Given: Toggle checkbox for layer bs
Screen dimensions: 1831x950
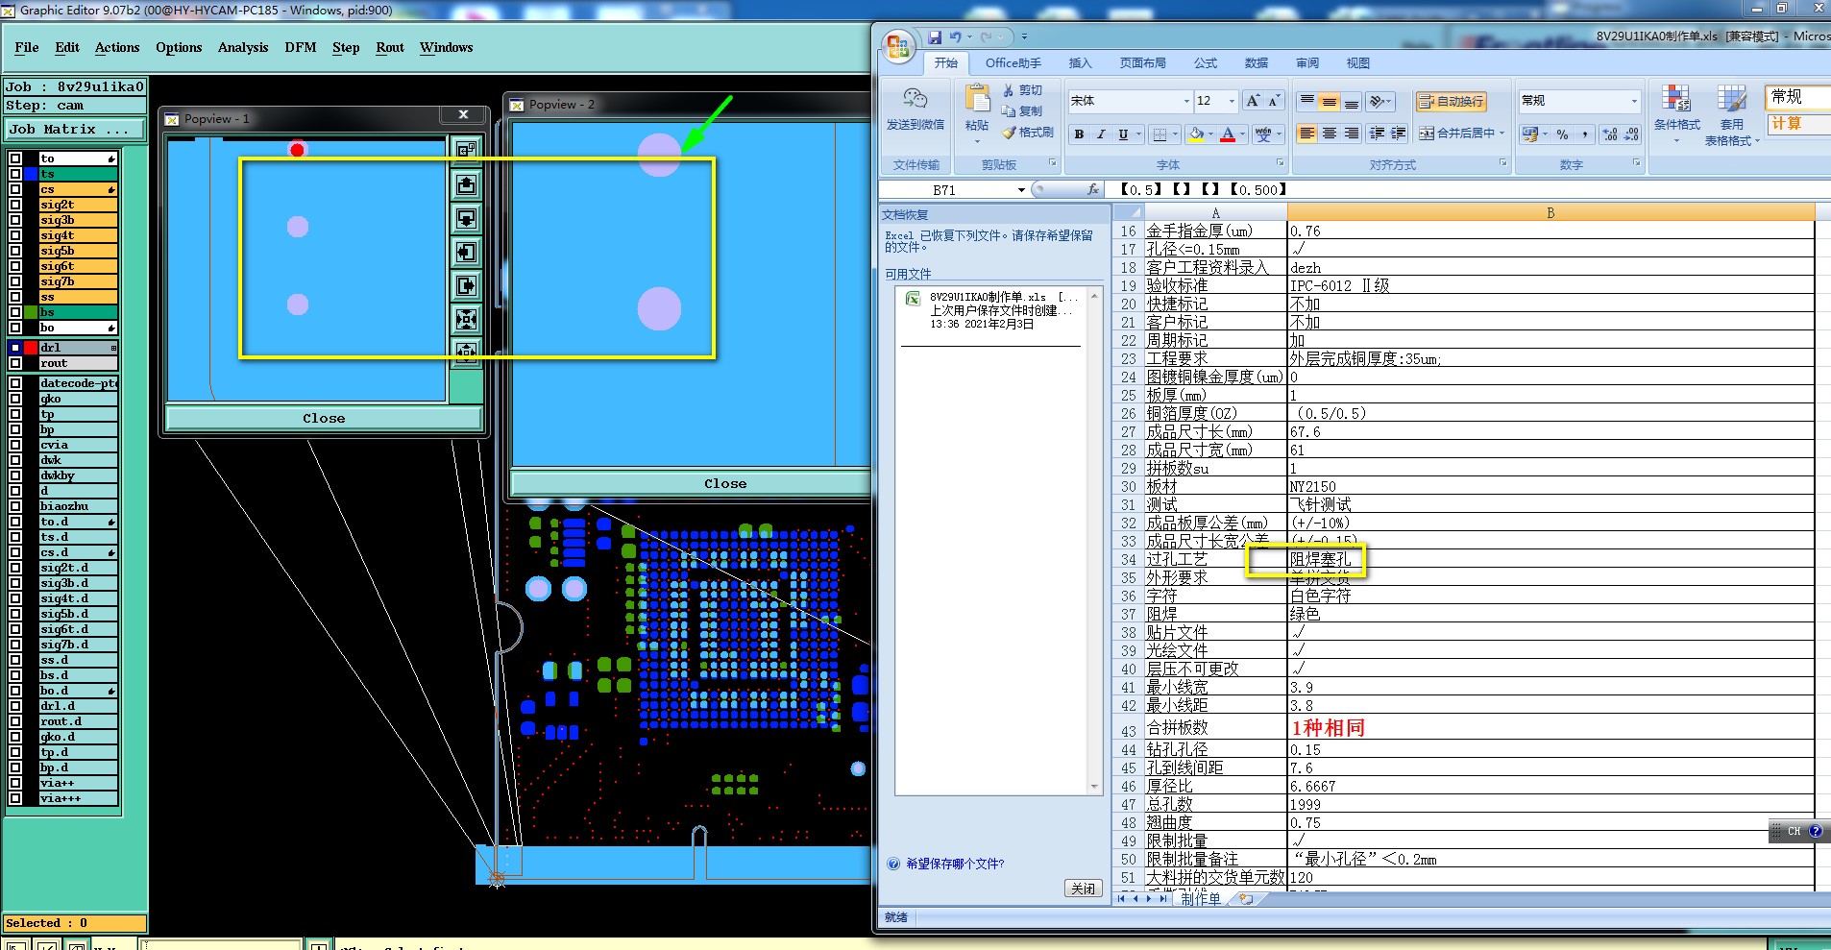Looking at the screenshot, I should pos(15,312).
